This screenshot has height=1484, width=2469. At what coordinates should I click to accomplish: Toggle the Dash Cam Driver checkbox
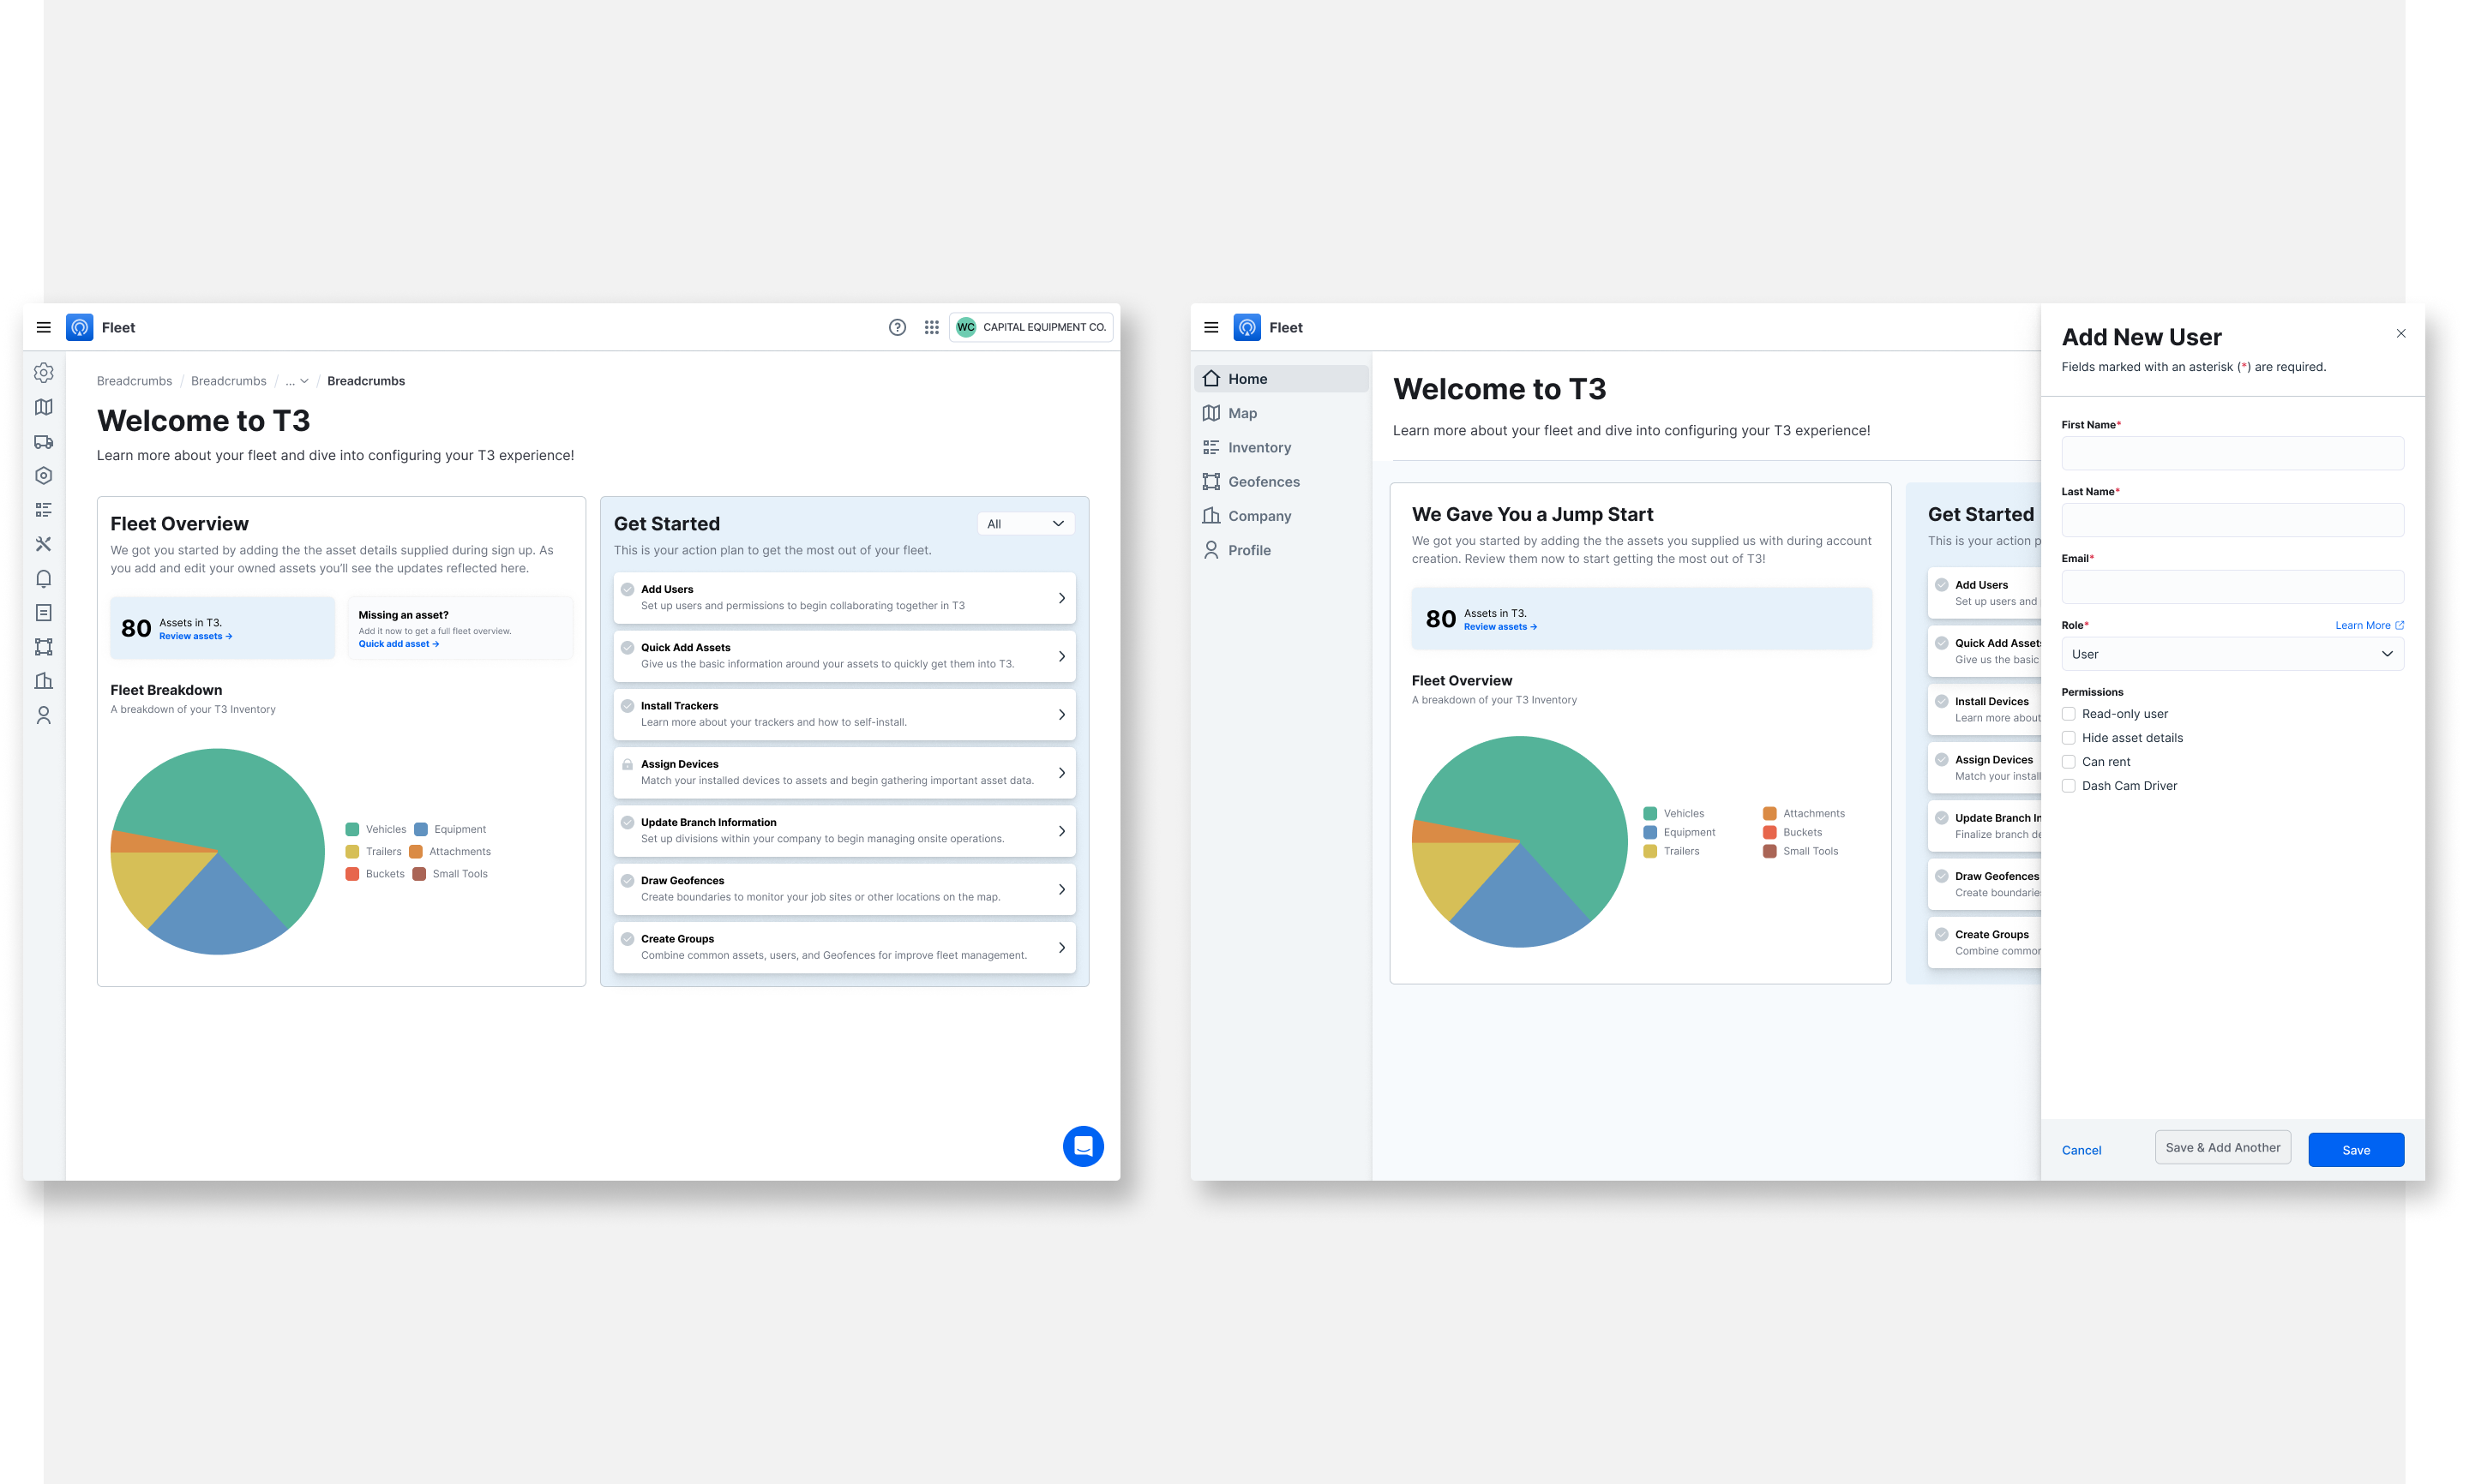[2068, 786]
